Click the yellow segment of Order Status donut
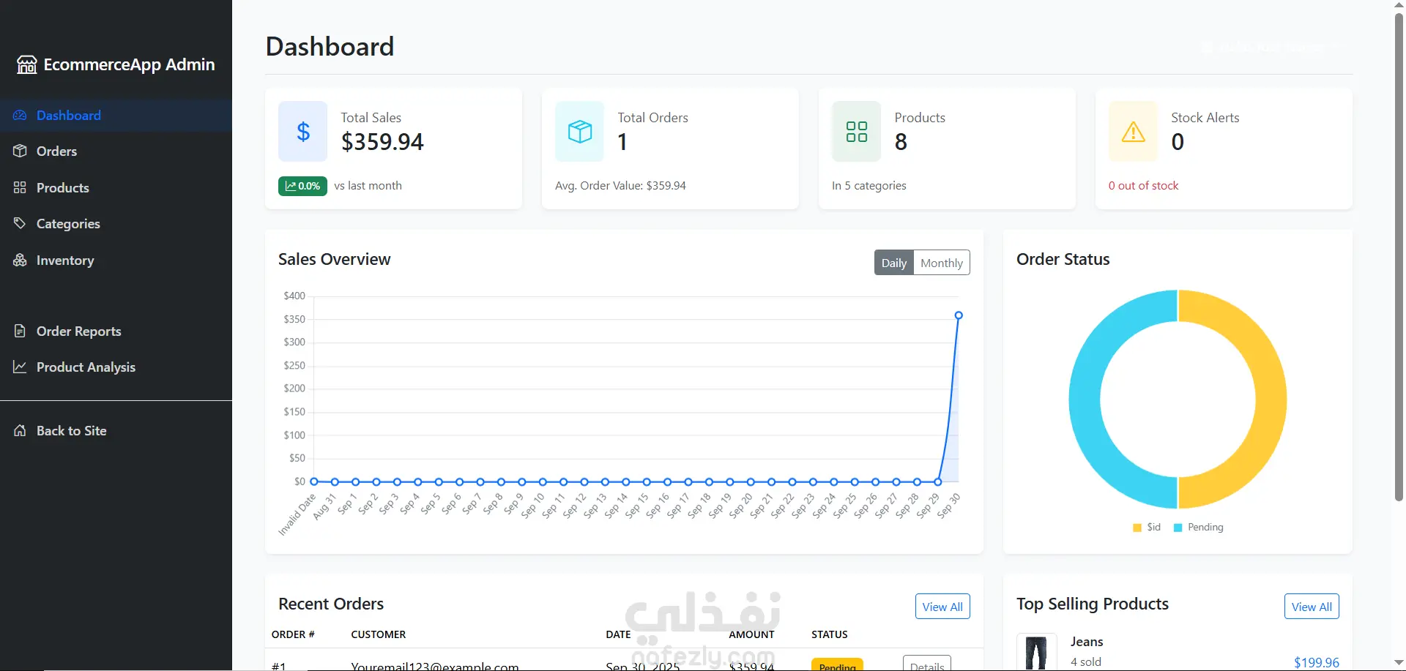Screen dimensions: 1406x671 (1270, 400)
